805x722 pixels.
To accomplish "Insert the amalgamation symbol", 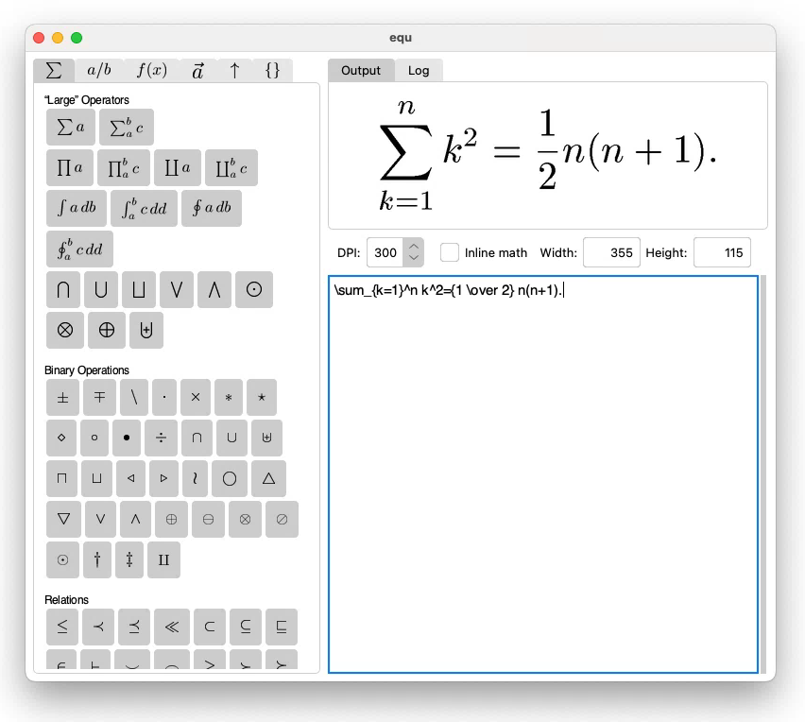I will click(163, 559).
